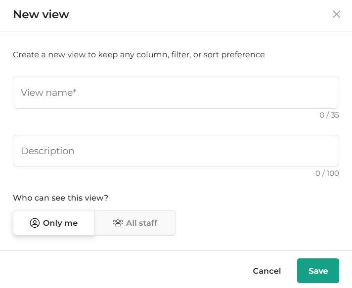Click into the Description field
The height and width of the screenshot is (288, 352).
pos(176,151)
